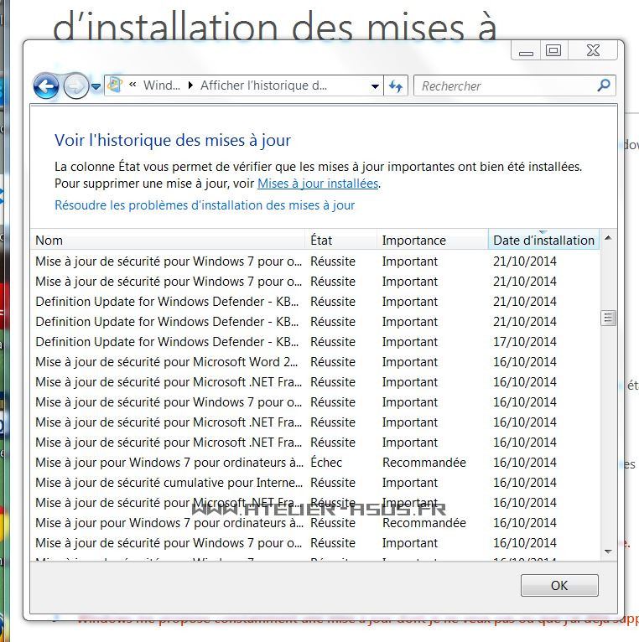Open the recent pages dropdown arrow
This screenshot has width=639, height=642.
96,86
